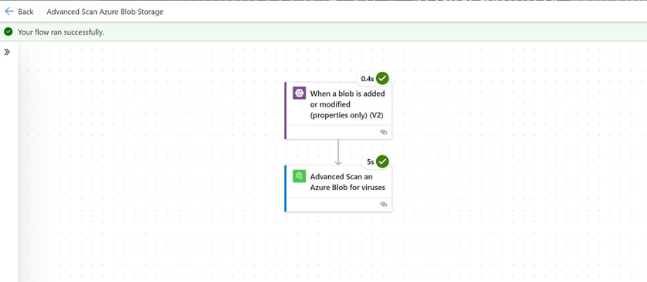Click the arrow connector between the two steps
This screenshot has height=282, width=647.
pyautogui.click(x=338, y=152)
